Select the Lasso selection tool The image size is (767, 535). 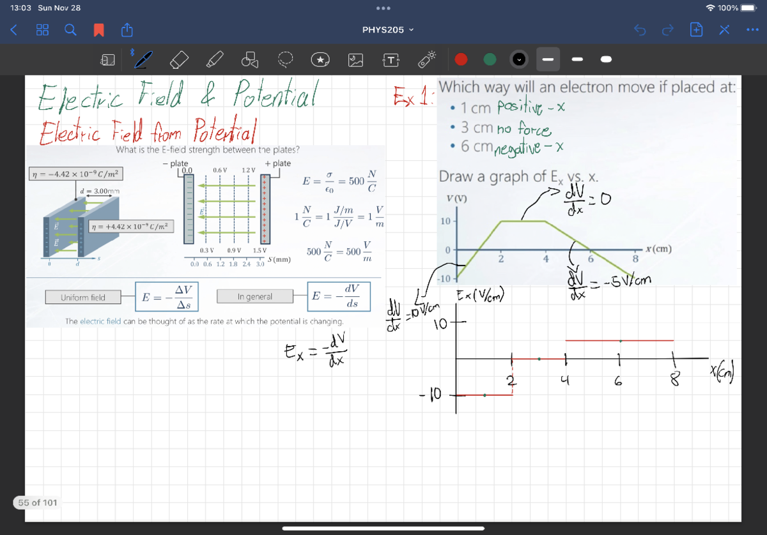click(285, 60)
